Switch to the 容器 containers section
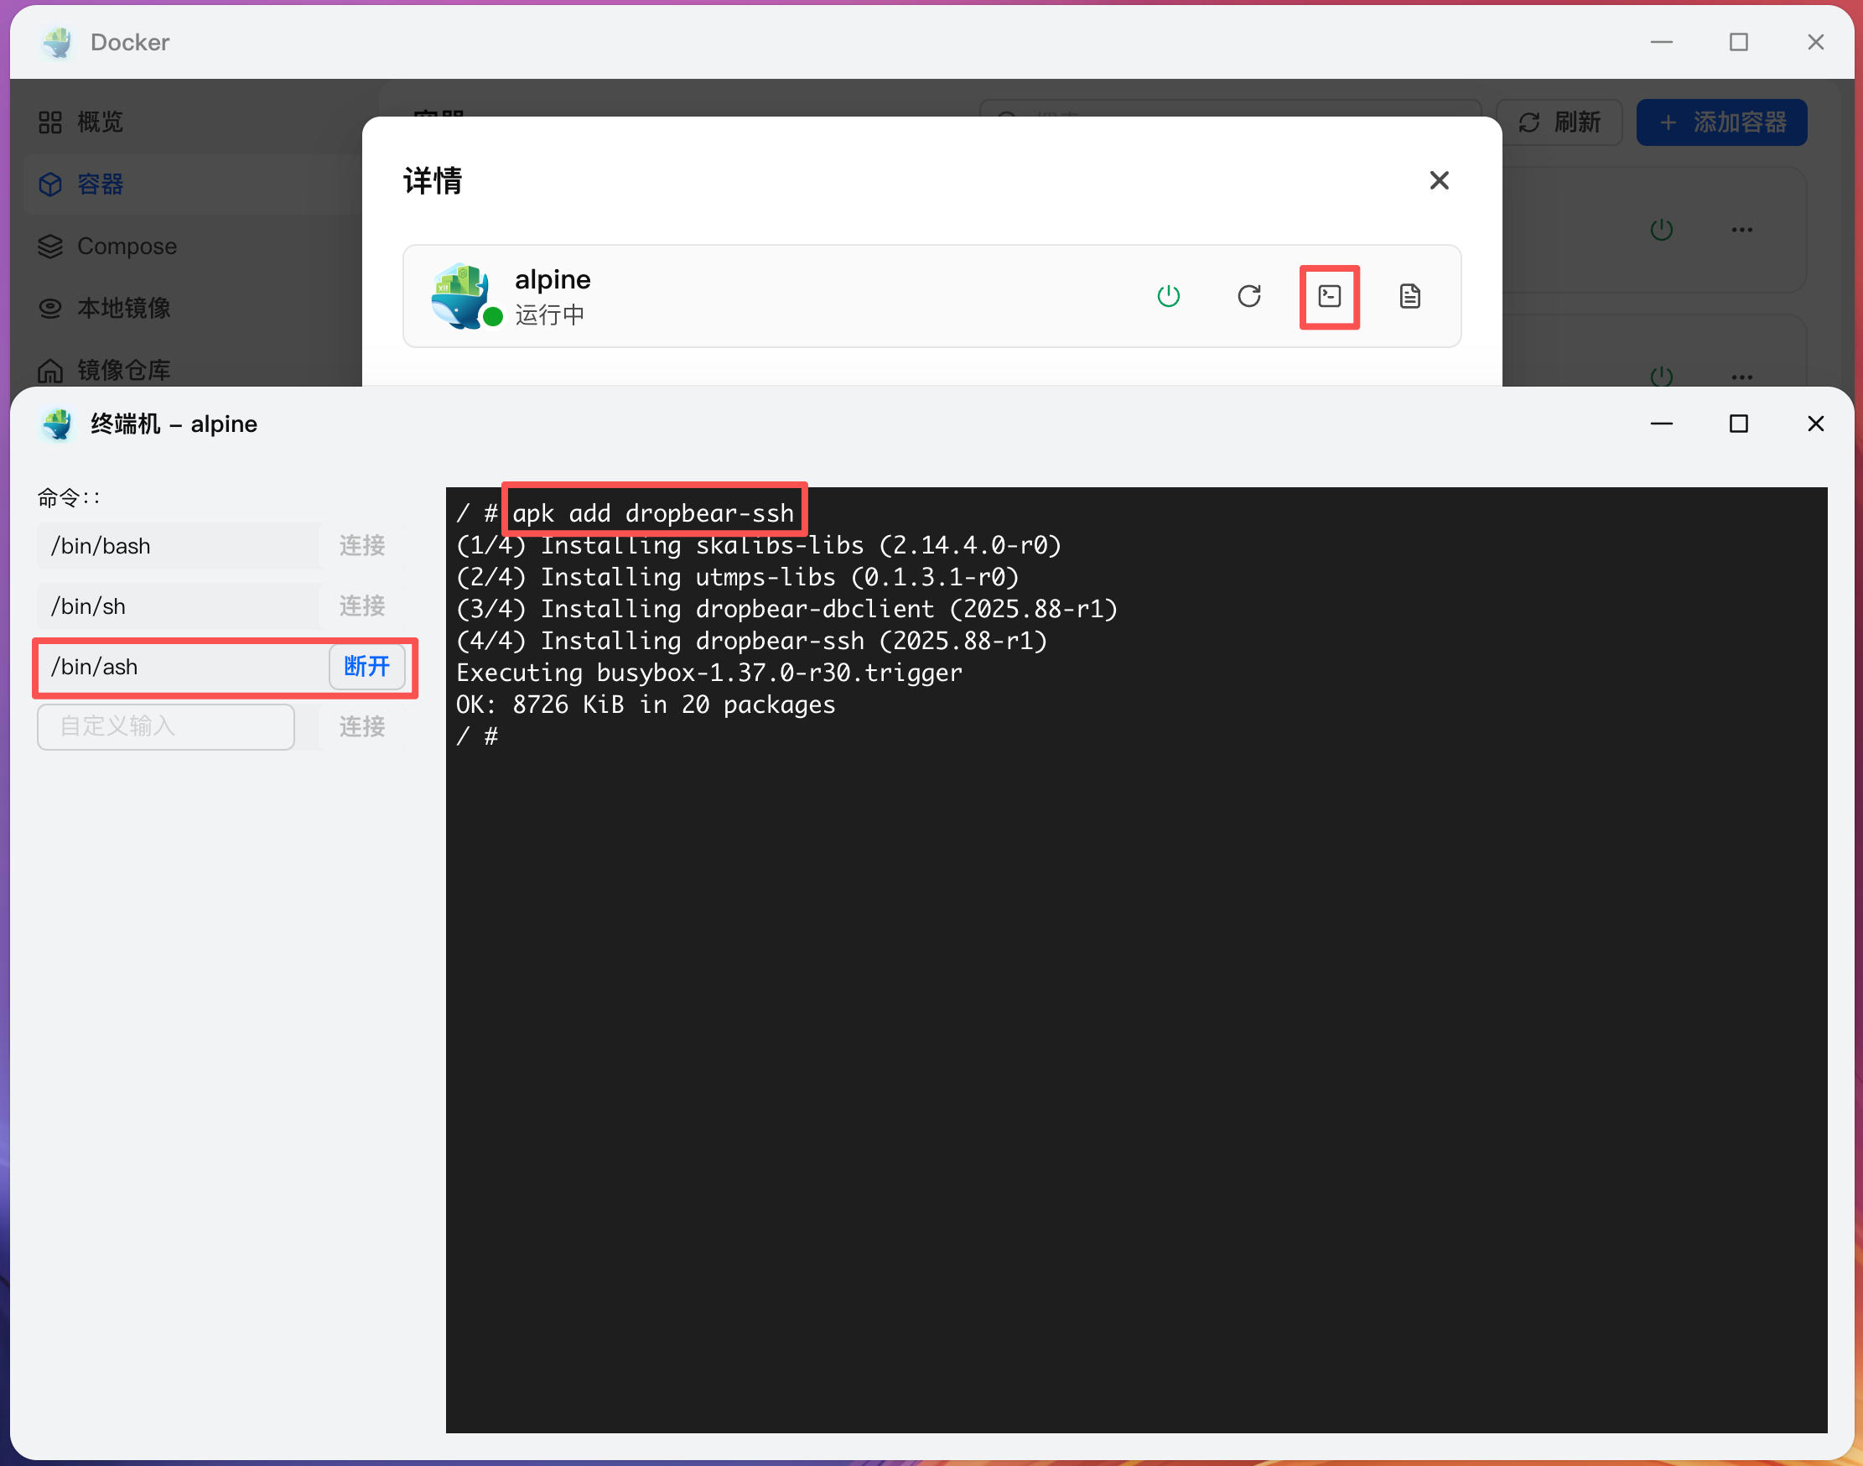The image size is (1863, 1466). (100, 184)
